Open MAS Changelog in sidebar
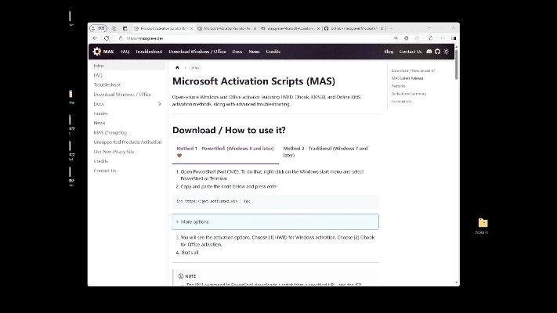Viewport: 557px width, 313px height. (x=110, y=132)
